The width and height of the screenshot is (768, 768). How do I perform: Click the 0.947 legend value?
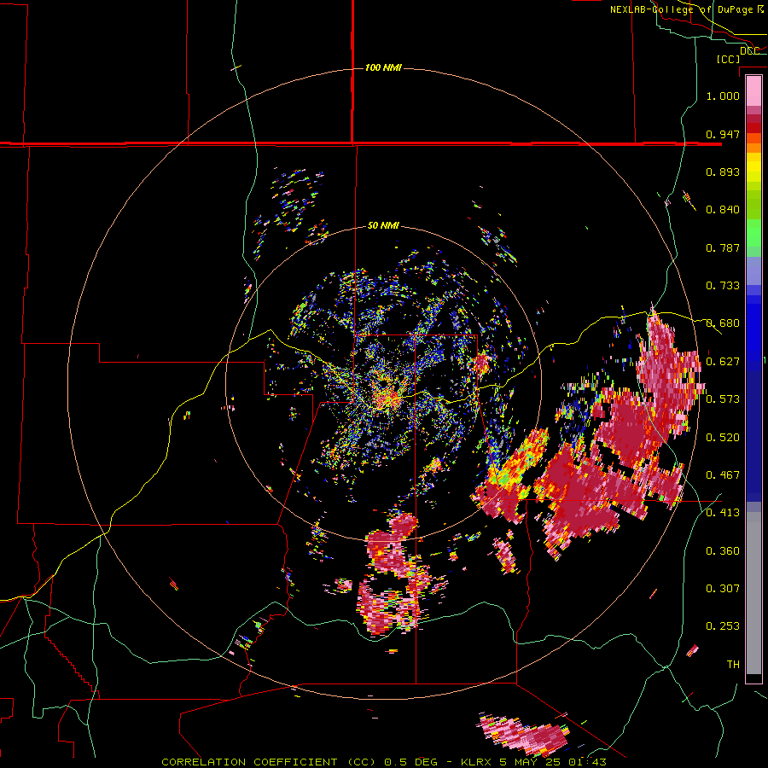pyautogui.click(x=723, y=134)
